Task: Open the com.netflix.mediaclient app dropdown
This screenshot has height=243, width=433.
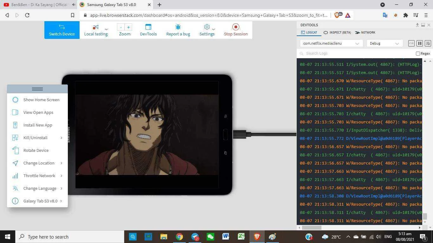Action: click(x=331, y=43)
